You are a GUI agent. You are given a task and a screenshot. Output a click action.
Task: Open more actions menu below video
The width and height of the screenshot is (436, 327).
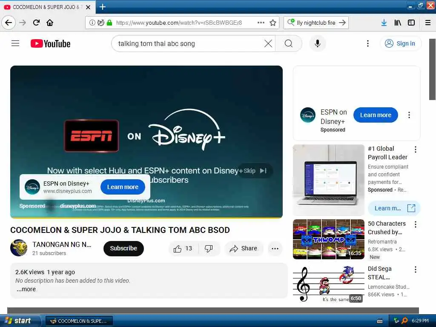(275, 249)
